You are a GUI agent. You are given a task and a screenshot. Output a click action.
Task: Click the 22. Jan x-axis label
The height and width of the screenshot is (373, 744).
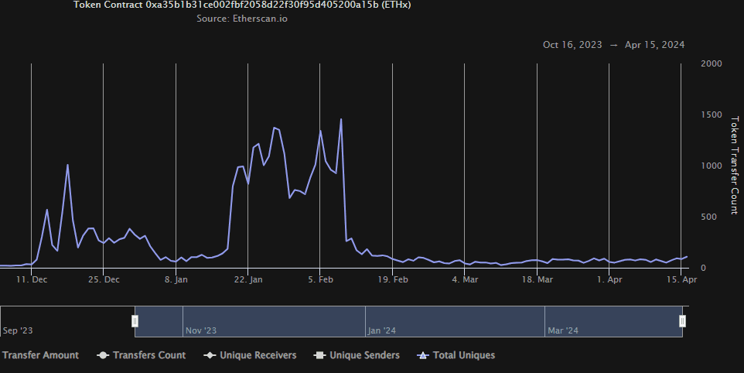(x=247, y=279)
